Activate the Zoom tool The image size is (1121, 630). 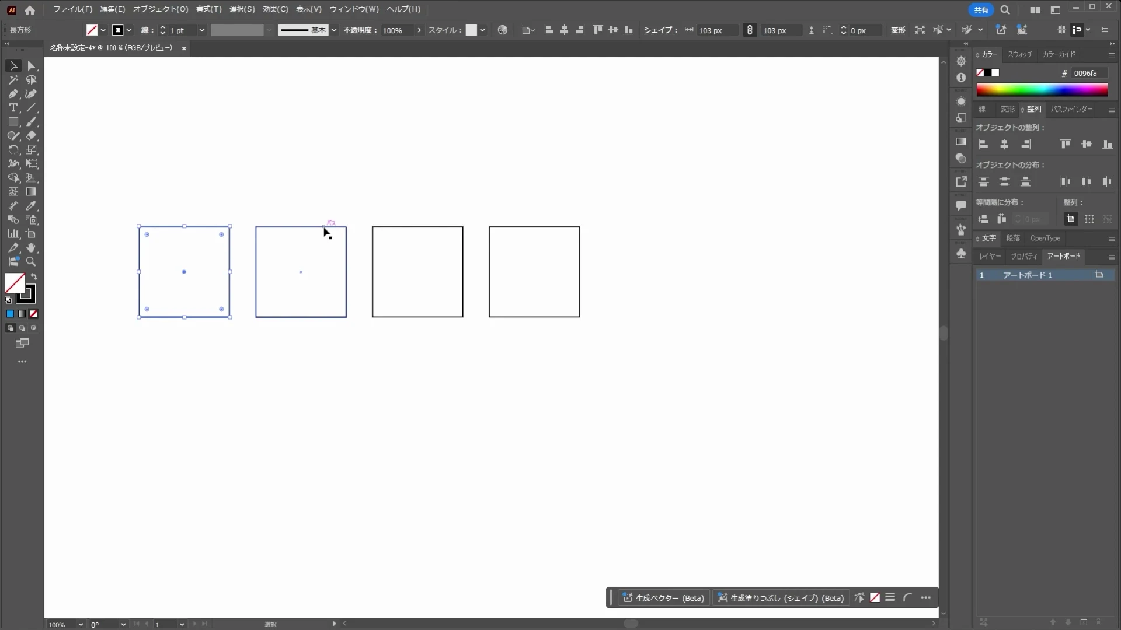click(32, 262)
